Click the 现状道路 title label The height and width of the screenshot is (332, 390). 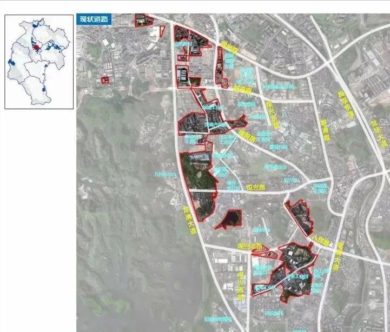point(94,19)
